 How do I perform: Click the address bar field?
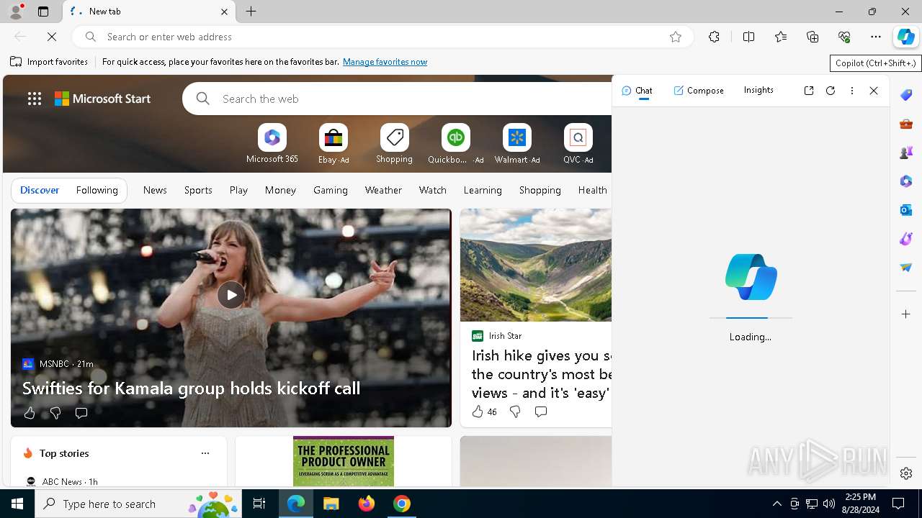[382, 37]
